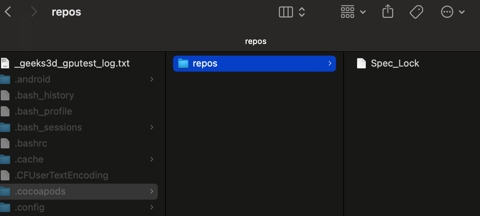This screenshot has height=216, width=480.
Task: Open the Tags icon to edit tags
Action: (416, 12)
